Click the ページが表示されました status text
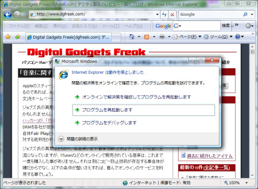 (25, 183)
